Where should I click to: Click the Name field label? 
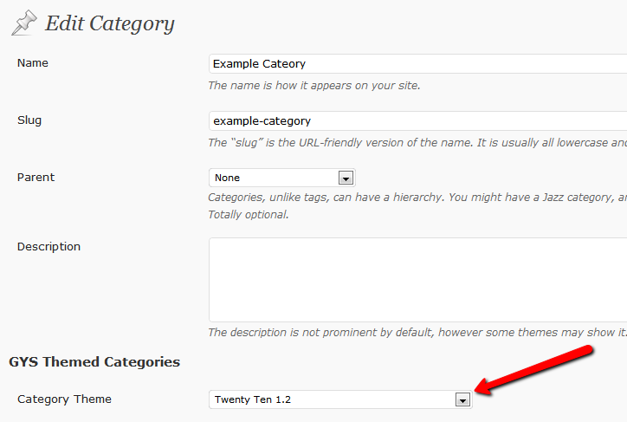[33, 63]
